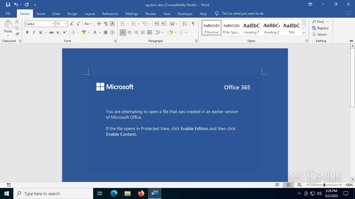This screenshot has width=355, height=199.
Task: Toggle Superscript formatting
Action: (x=65, y=32)
